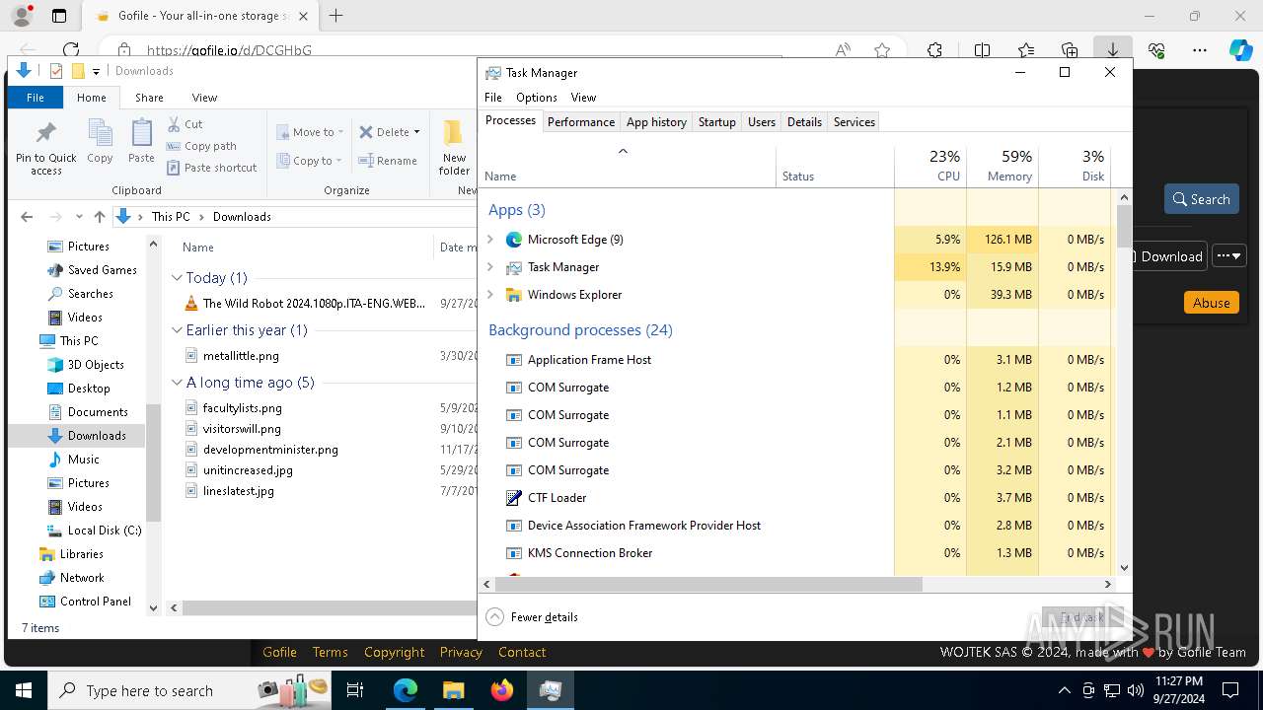Click the Task Manager vertical scrollbar thumb
Screen dimensions: 1263x710
point(1124,227)
